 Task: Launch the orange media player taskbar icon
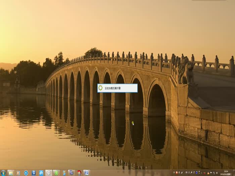pos(18,173)
